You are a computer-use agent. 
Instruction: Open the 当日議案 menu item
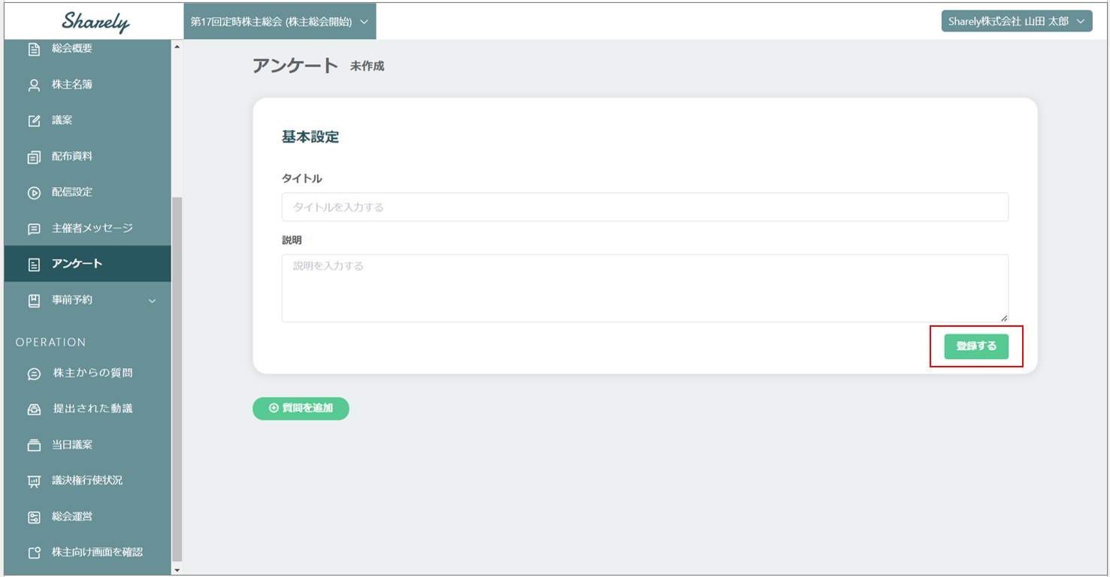click(x=72, y=445)
